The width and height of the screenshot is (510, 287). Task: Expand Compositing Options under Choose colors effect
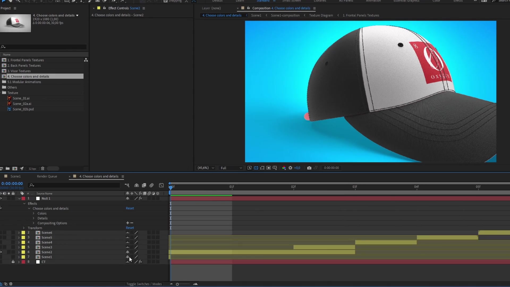pos(33,223)
